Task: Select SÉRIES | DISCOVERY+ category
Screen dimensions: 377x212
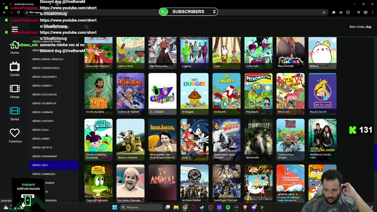Action: [x=54, y=77]
